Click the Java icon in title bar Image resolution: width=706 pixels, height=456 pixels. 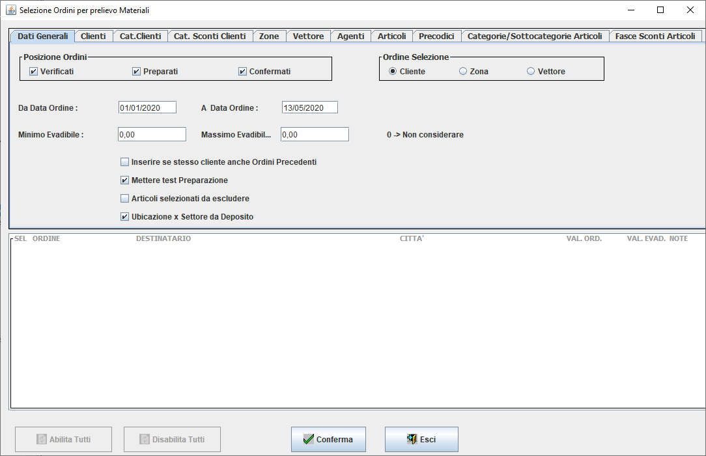tap(11, 10)
